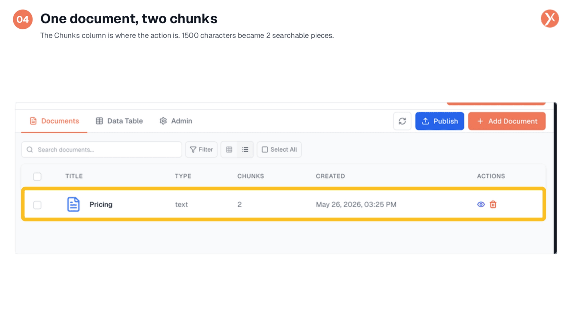
Task: Open the Documents tab
Action: (x=54, y=121)
